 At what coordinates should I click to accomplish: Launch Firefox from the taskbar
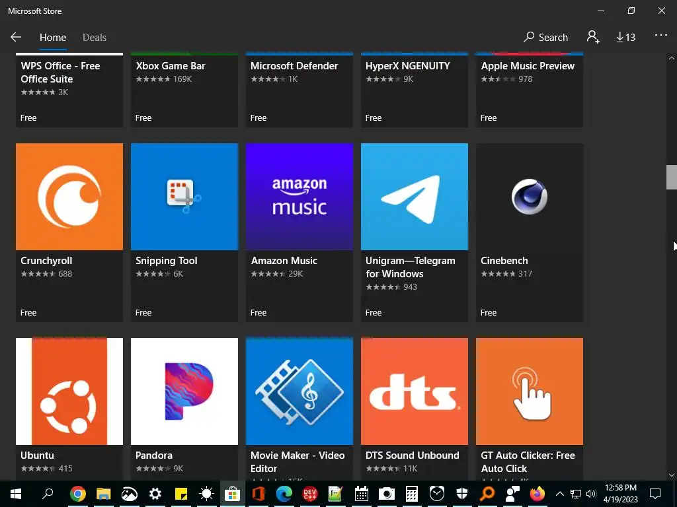click(538, 493)
